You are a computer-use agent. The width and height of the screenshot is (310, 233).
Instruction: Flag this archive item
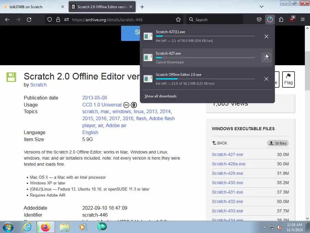288,79
